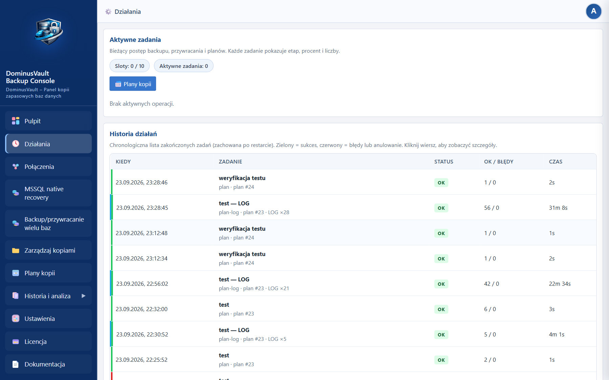The height and width of the screenshot is (380, 609).
Task: Open the Pulpit menu item
Action: pyautogui.click(x=48, y=121)
